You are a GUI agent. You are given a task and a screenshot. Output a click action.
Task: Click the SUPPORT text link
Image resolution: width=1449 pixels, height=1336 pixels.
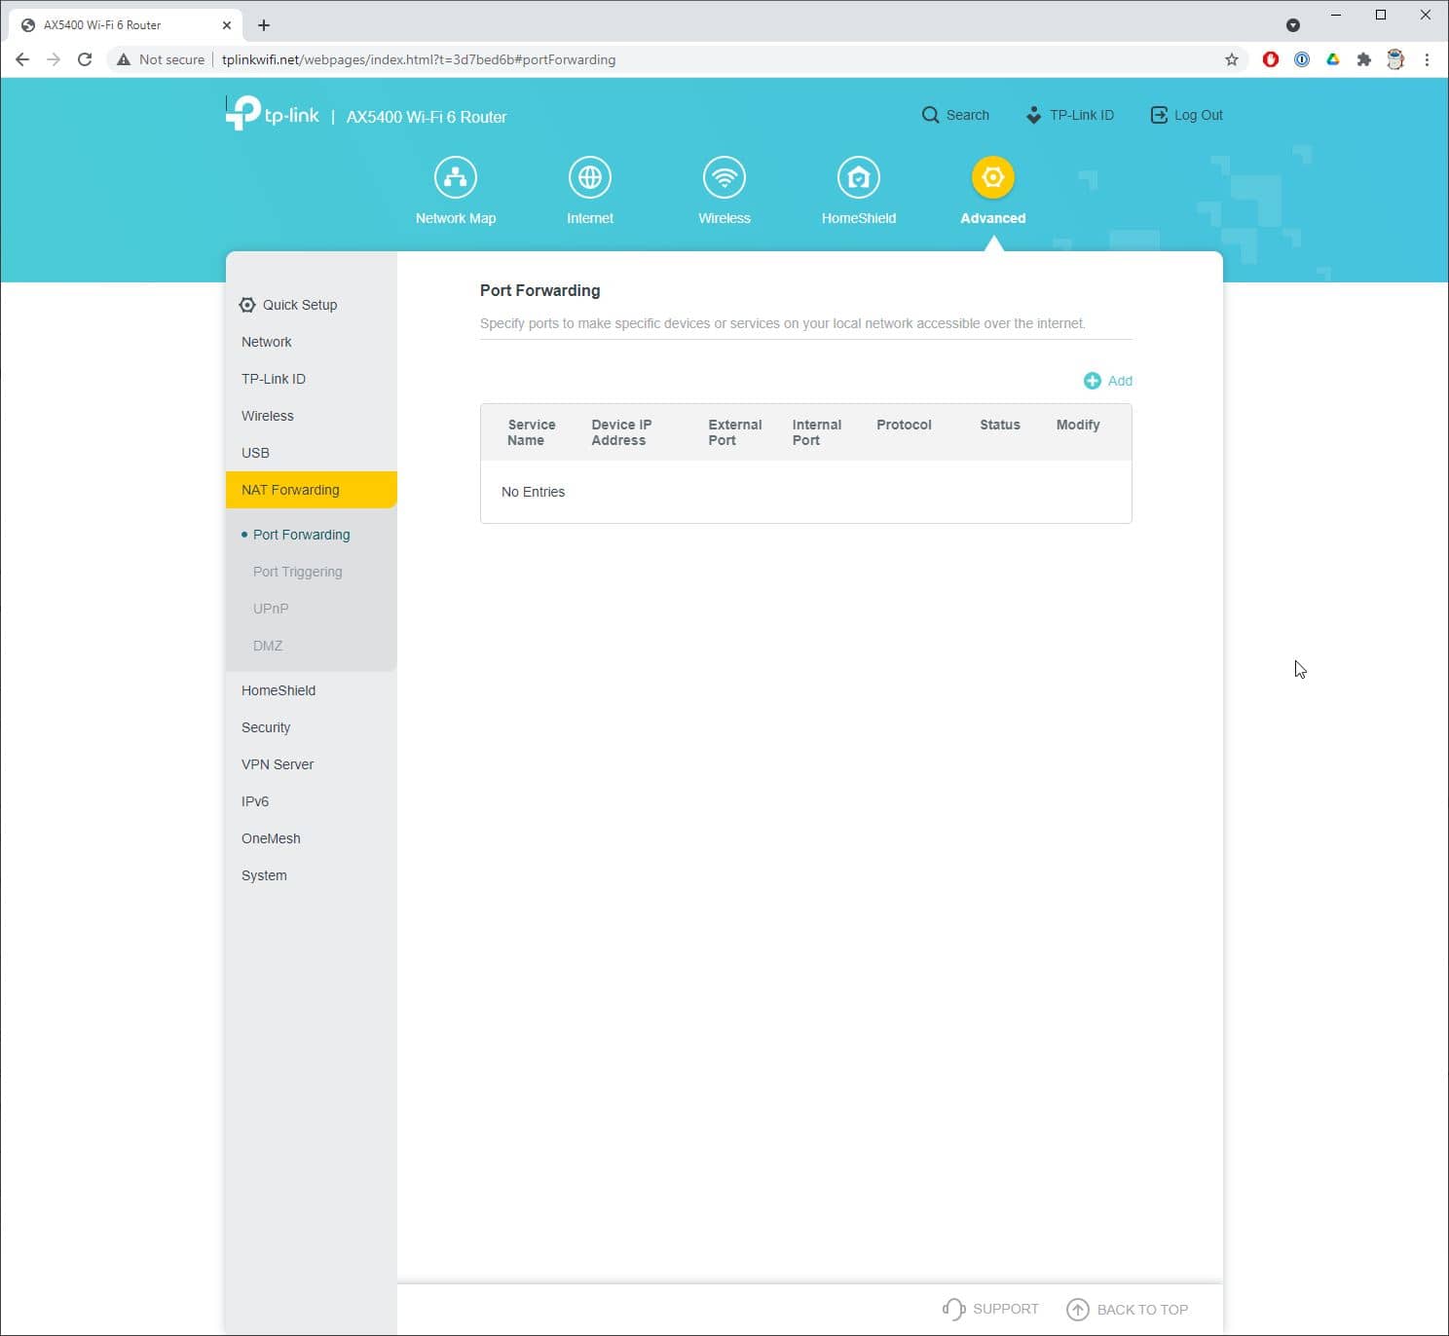(1006, 1309)
